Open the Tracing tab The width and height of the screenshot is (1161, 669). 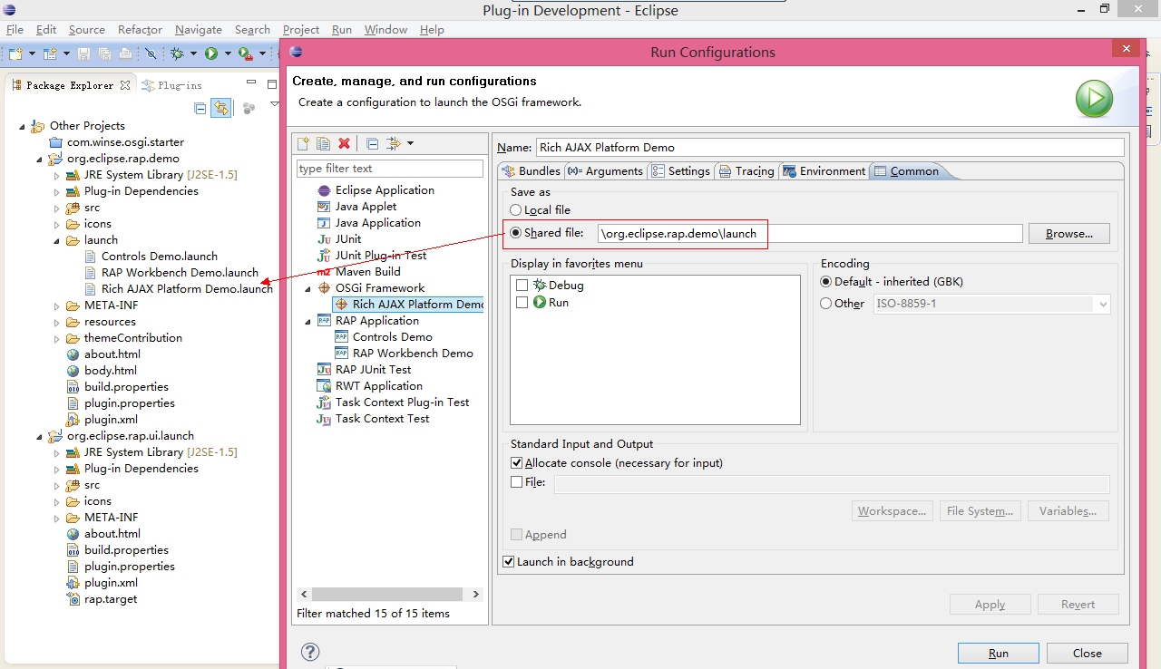[x=746, y=171]
